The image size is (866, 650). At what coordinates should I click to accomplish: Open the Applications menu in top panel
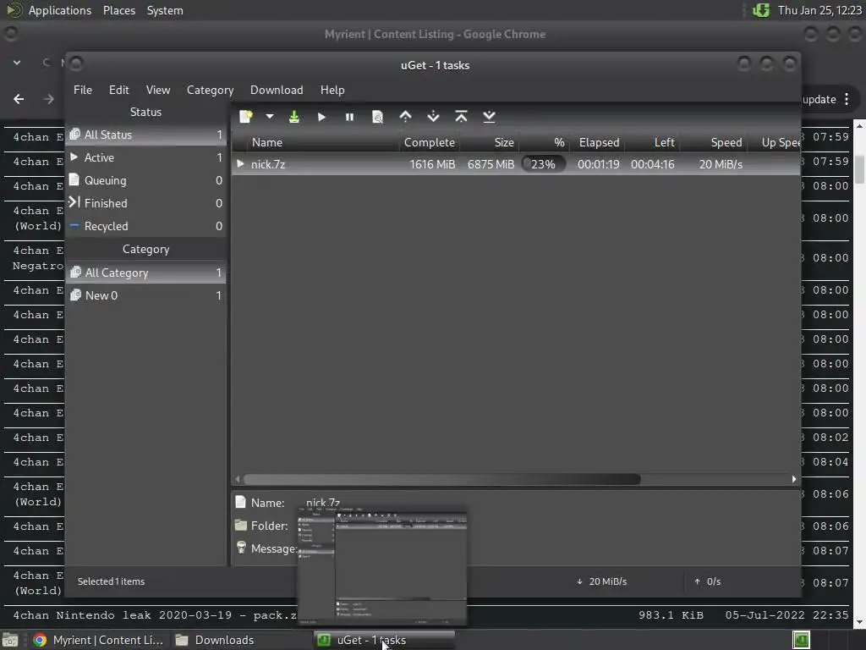[60, 10]
